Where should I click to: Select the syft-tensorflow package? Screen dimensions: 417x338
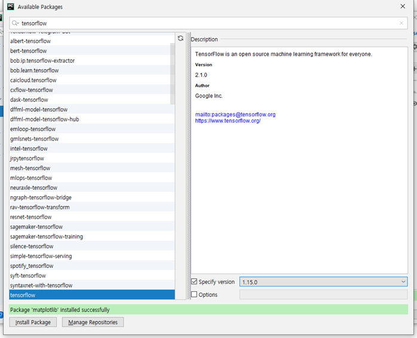(92, 275)
